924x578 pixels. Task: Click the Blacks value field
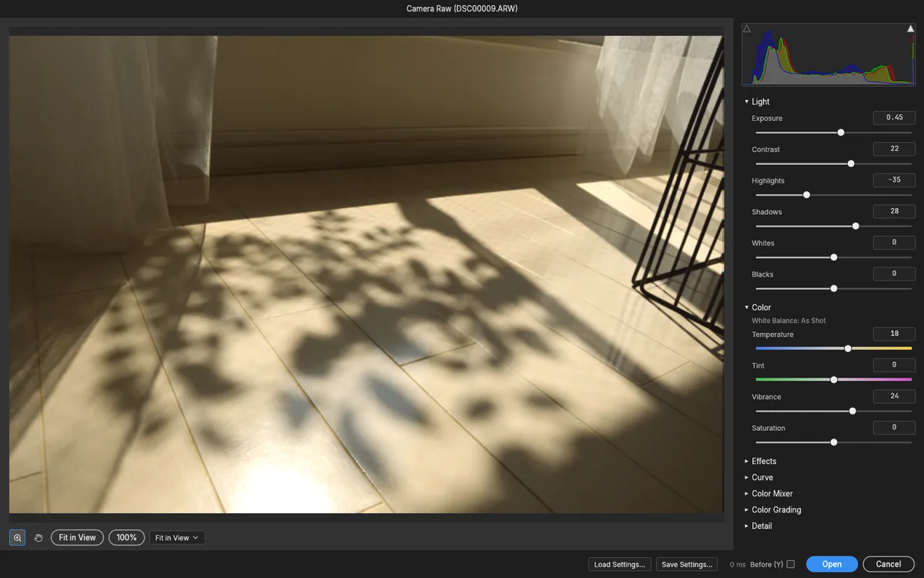tap(894, 274)
